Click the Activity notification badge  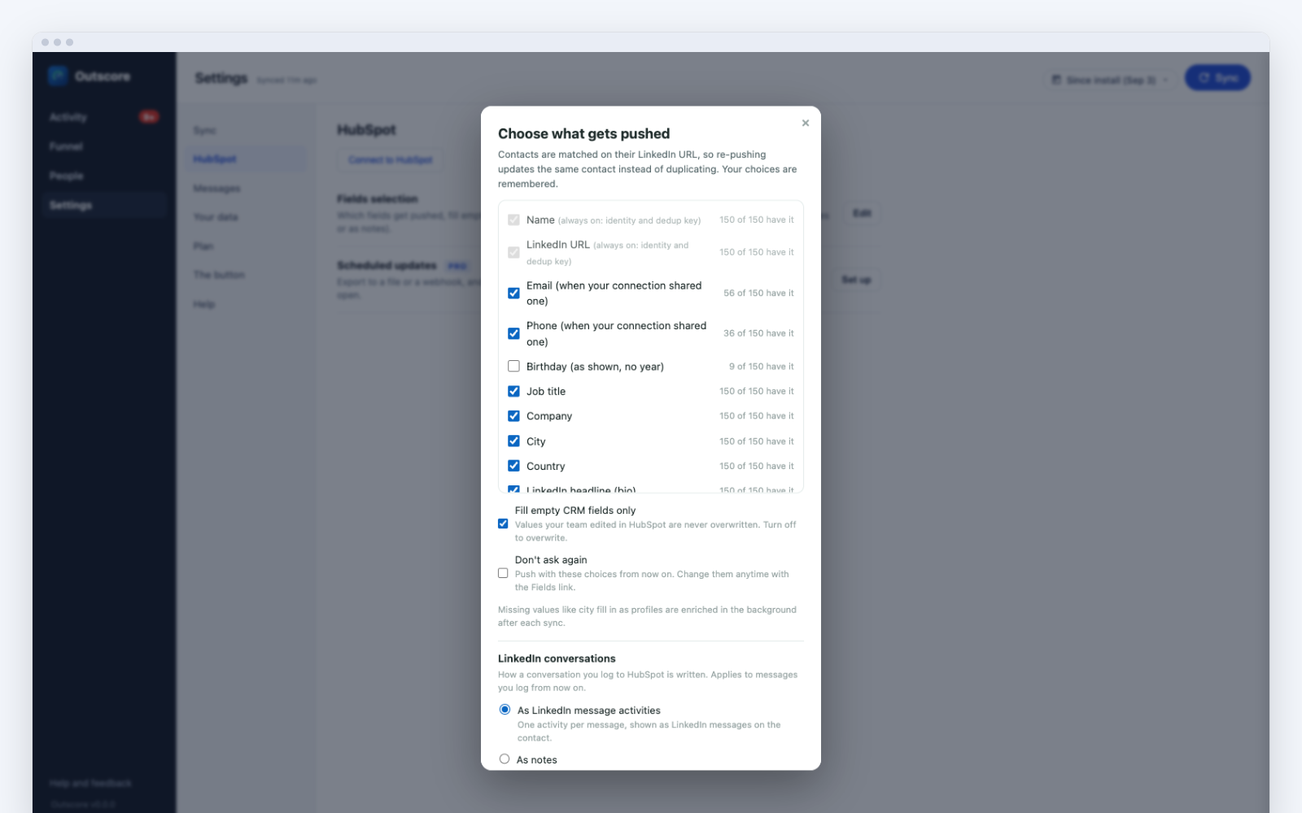148,117
